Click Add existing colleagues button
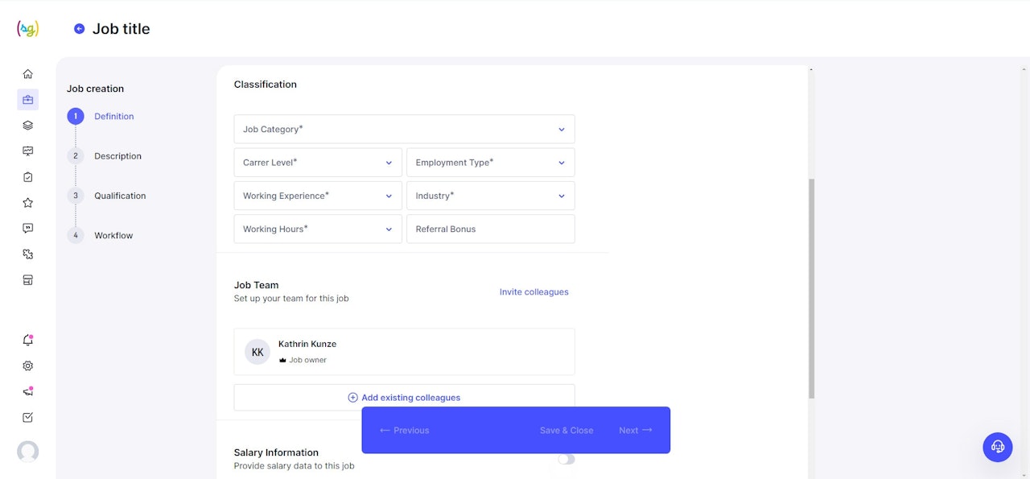Screen dimensions: 1030x479 (404, 397)
